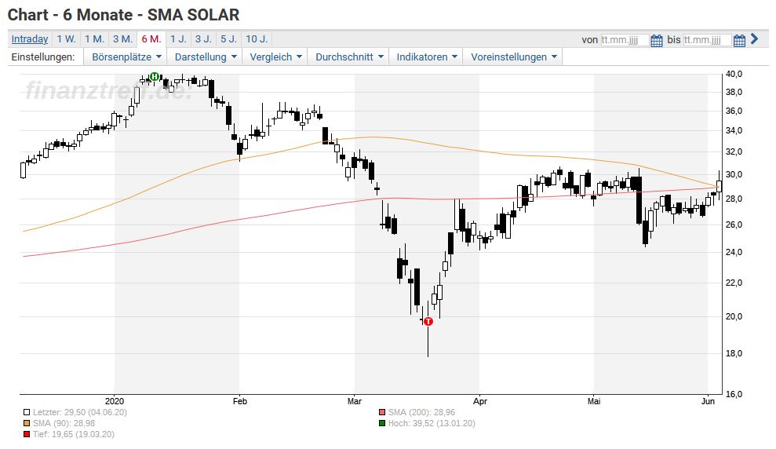Click the pink SMA (200) legend swatch

(x=381, y=412)
